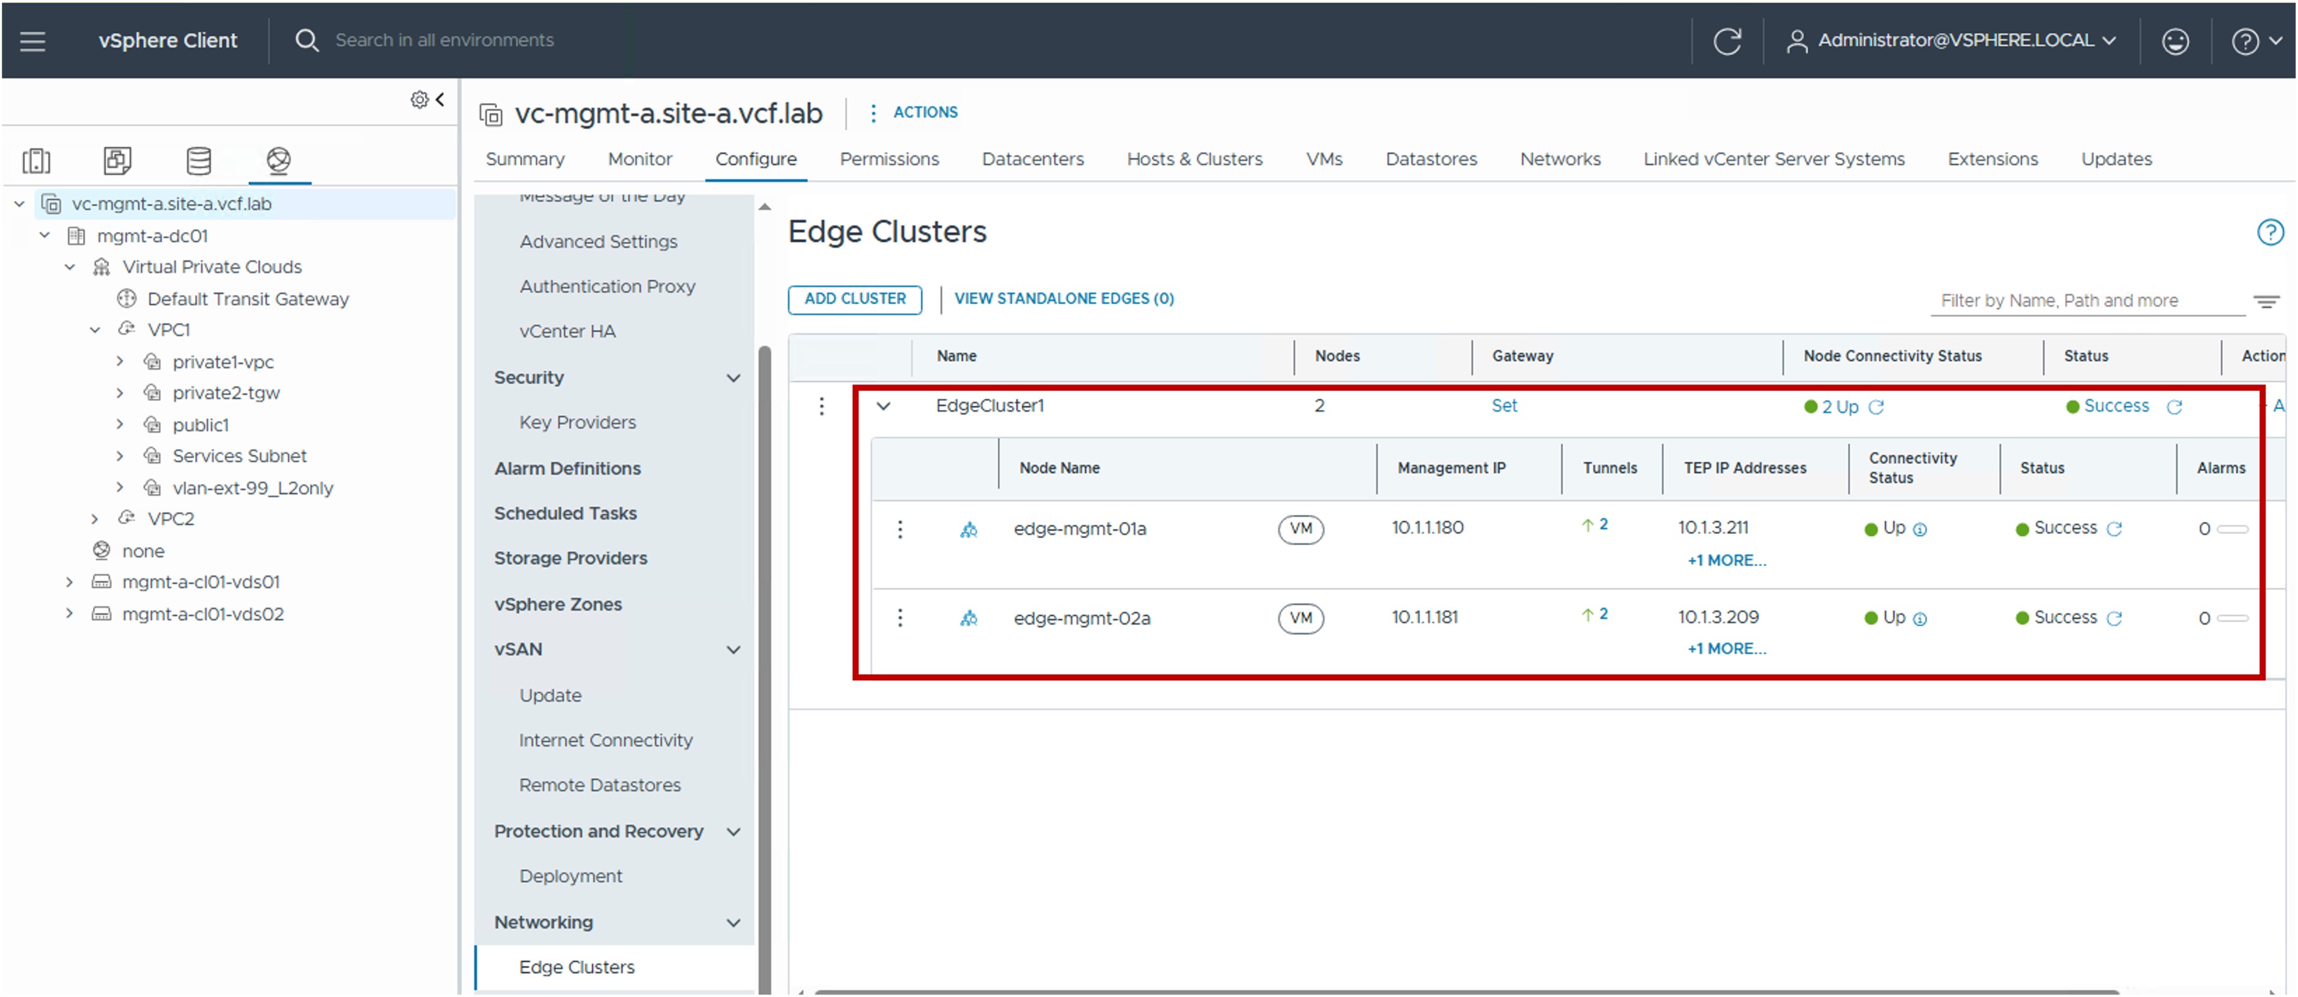Open the feedback smiley icon
This screenshot has width=2298, height=997.
tap(2175, 41)
